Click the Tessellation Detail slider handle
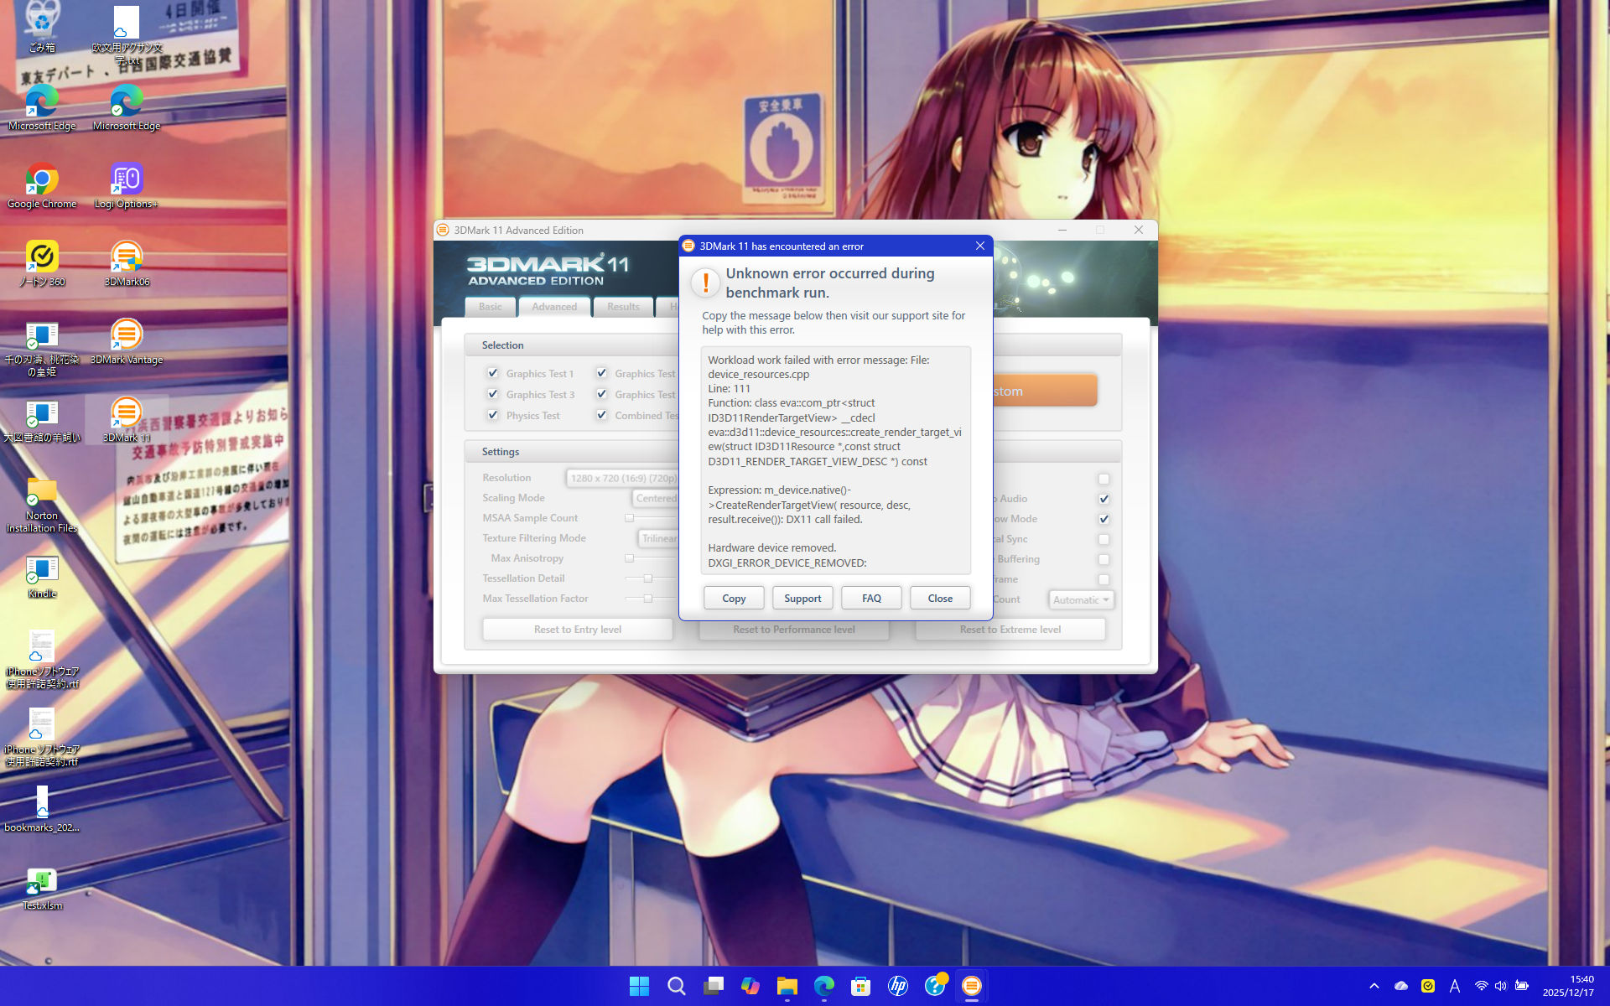1610x1006 pixels. 648,578
